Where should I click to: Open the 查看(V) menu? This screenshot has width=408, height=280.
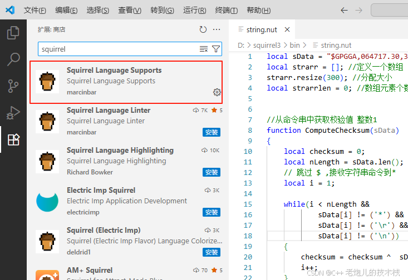130,11
